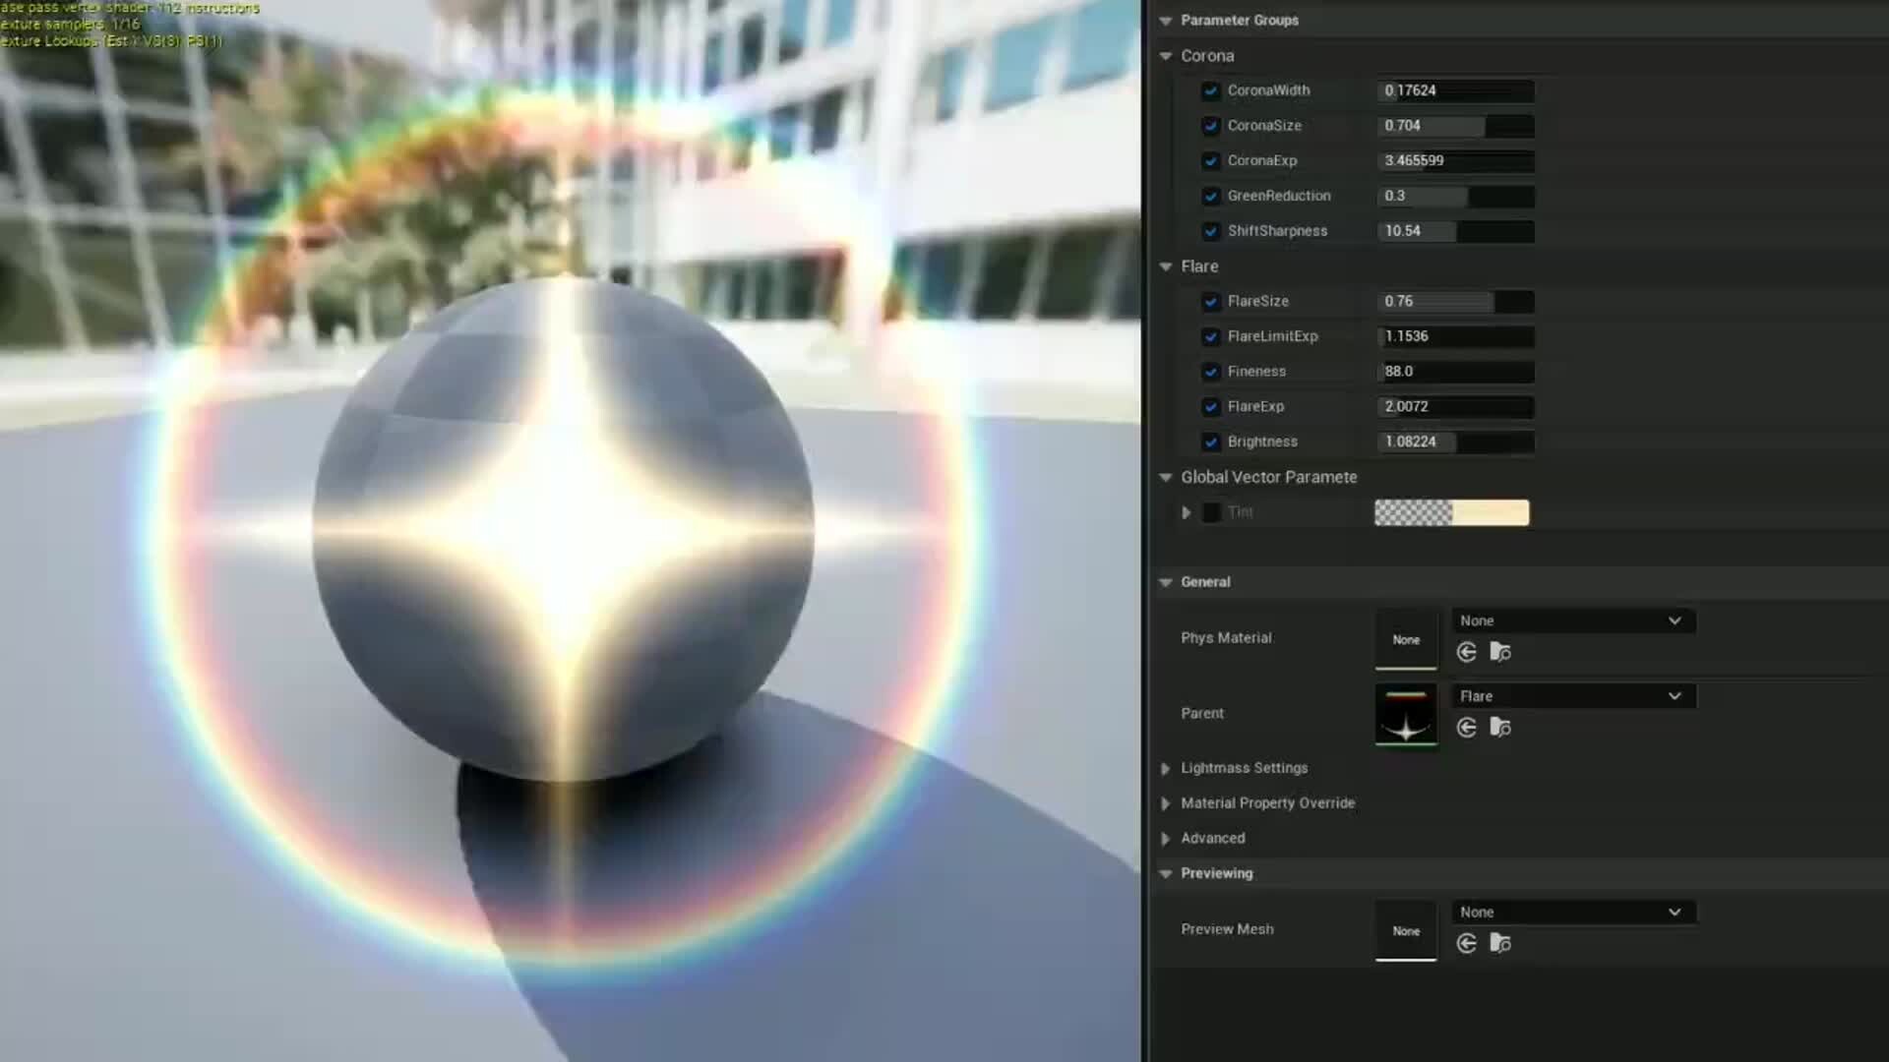Expand Lightmass Settings
The image size is (1889, 1062).
(1166, 768)
